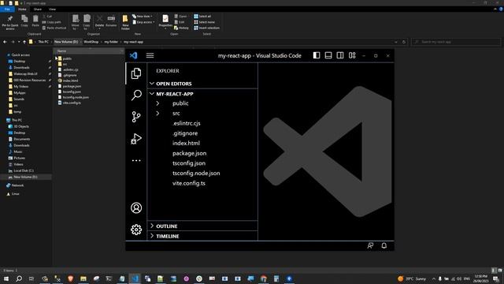Open Properties in File Explorer ribbon
This screenshot has height=284, width=504.
pos(165,22)
